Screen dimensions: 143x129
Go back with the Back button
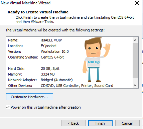73,123
